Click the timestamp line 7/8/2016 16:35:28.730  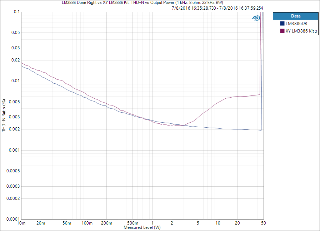pos(217,8)
